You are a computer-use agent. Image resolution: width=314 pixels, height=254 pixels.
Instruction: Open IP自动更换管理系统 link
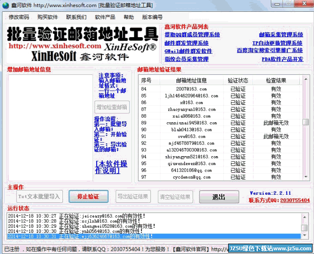[x=277, y=43]
